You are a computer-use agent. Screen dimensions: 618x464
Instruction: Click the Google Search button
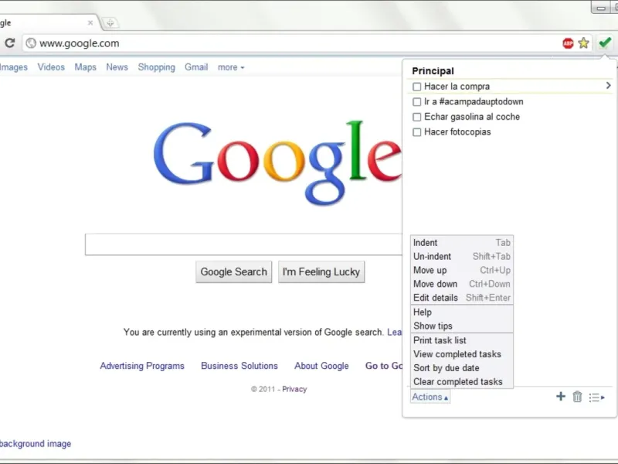click(234, 272)
